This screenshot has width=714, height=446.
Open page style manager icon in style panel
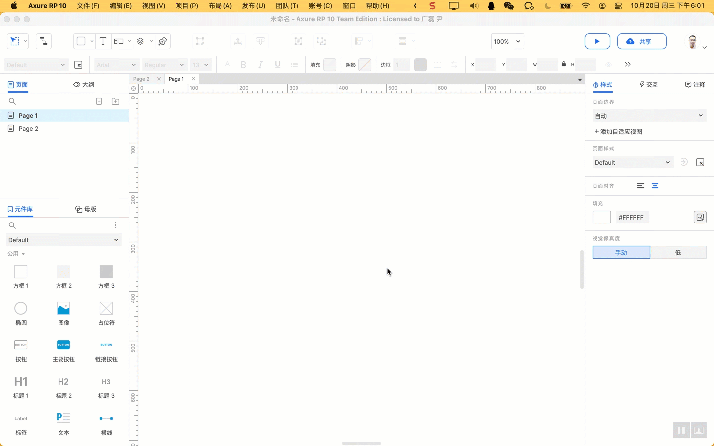click(700, 162)
